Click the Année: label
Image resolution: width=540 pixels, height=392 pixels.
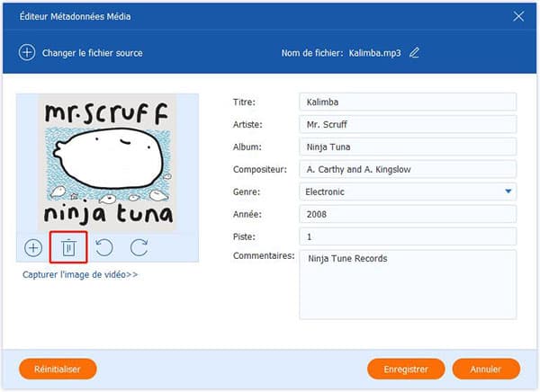pos(247,214)
